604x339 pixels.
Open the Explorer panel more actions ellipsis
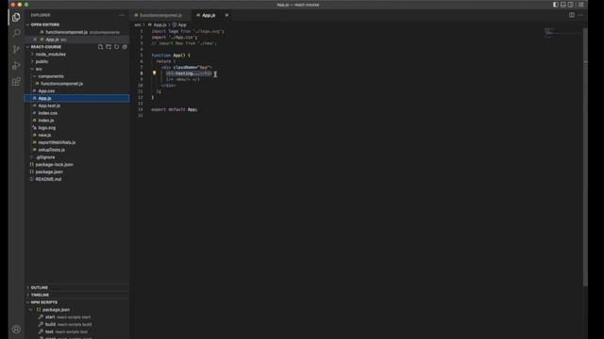click(x=122, y=15)
